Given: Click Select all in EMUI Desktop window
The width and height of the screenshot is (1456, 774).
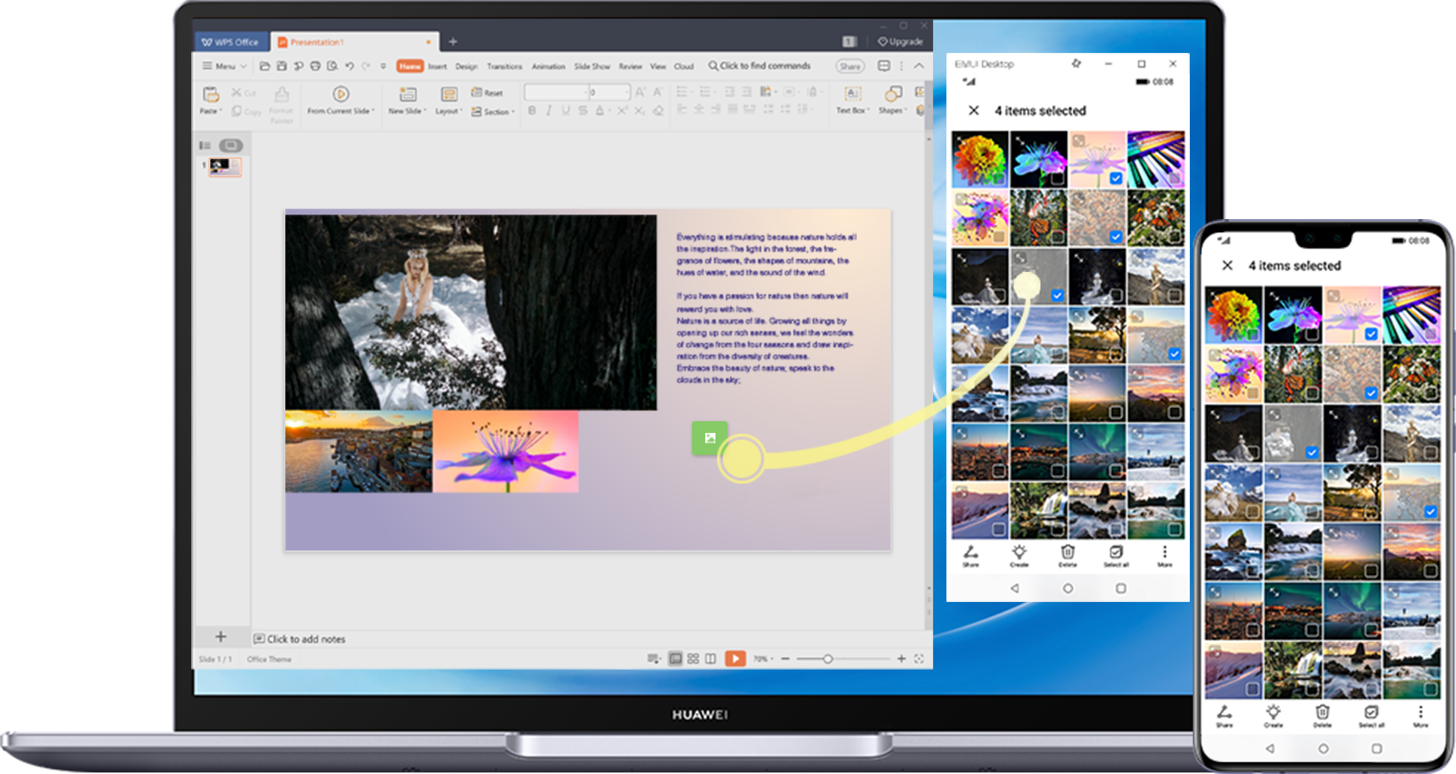Looking at the screenshot, I should [1116, 556].
